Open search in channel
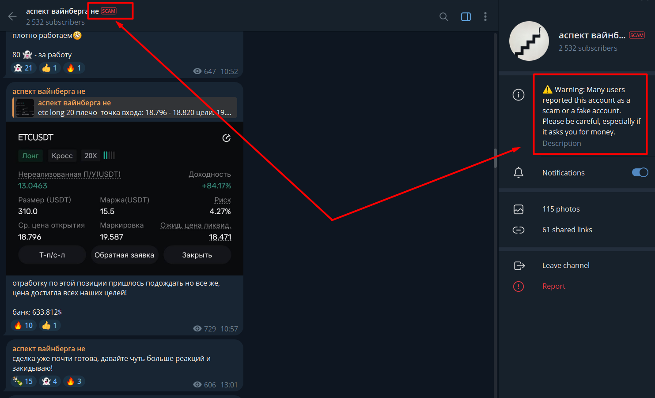 coord(444,17)
